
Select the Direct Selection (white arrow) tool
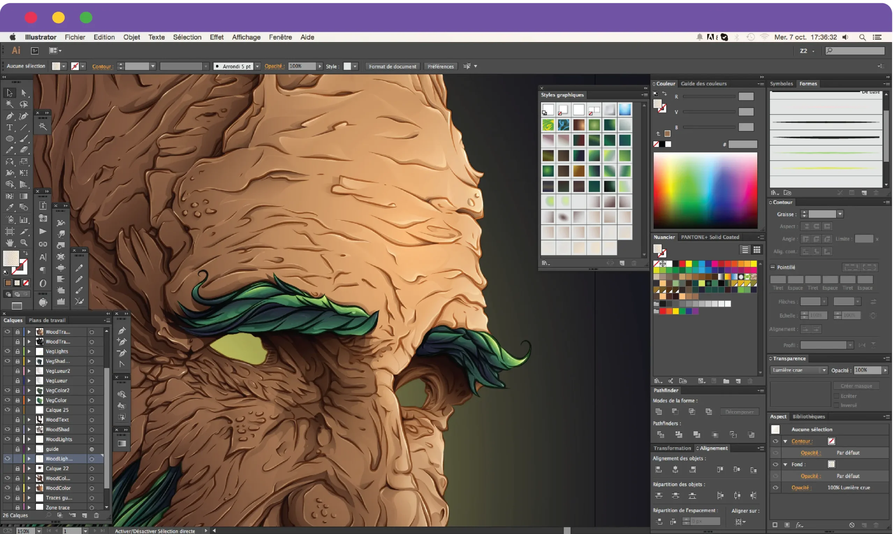24,93
